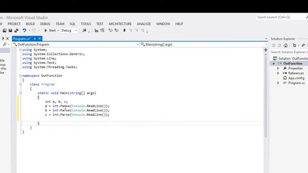Click Sync with Active Document icon
Viewport: 308px width, 173px height.
[303, 46]
